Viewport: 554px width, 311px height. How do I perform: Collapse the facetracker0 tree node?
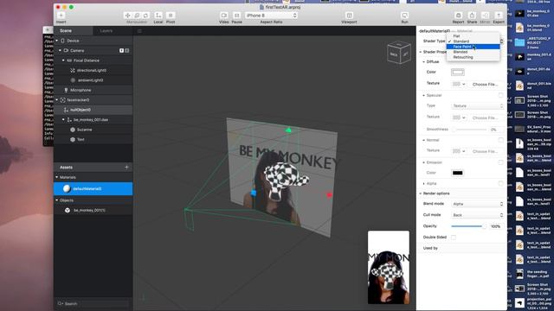tap(57, 100)
